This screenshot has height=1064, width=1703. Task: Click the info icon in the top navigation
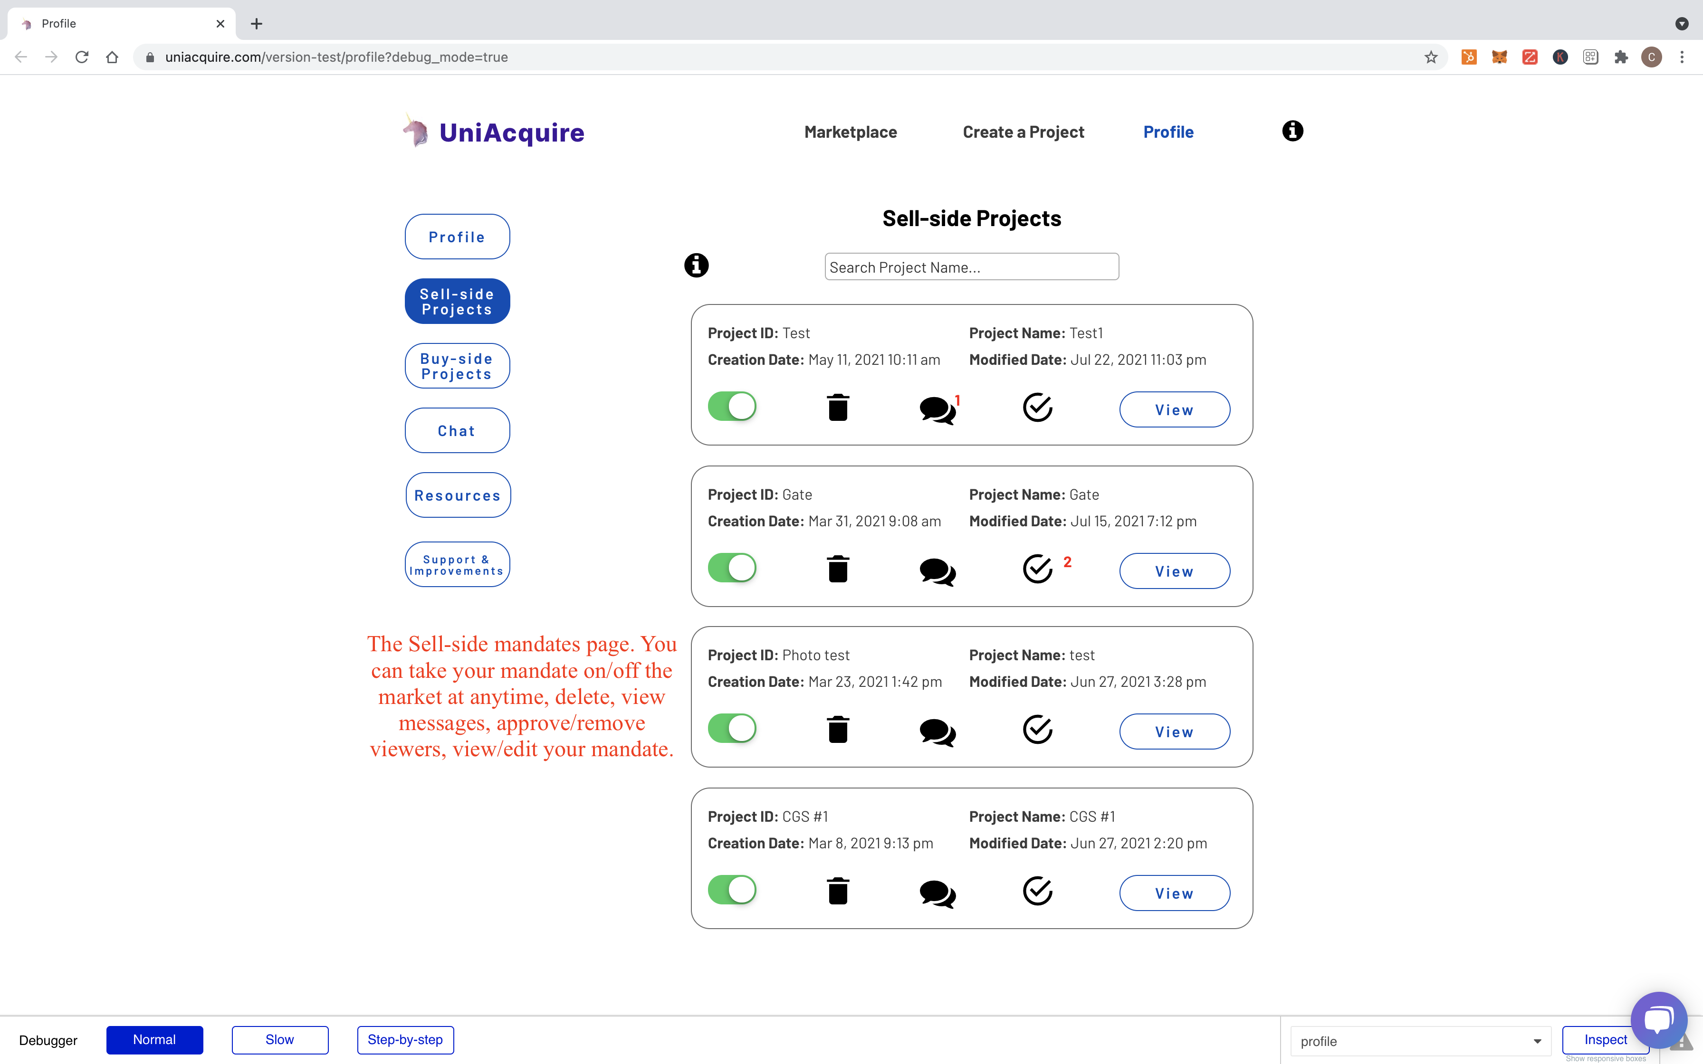[1292, 131]
